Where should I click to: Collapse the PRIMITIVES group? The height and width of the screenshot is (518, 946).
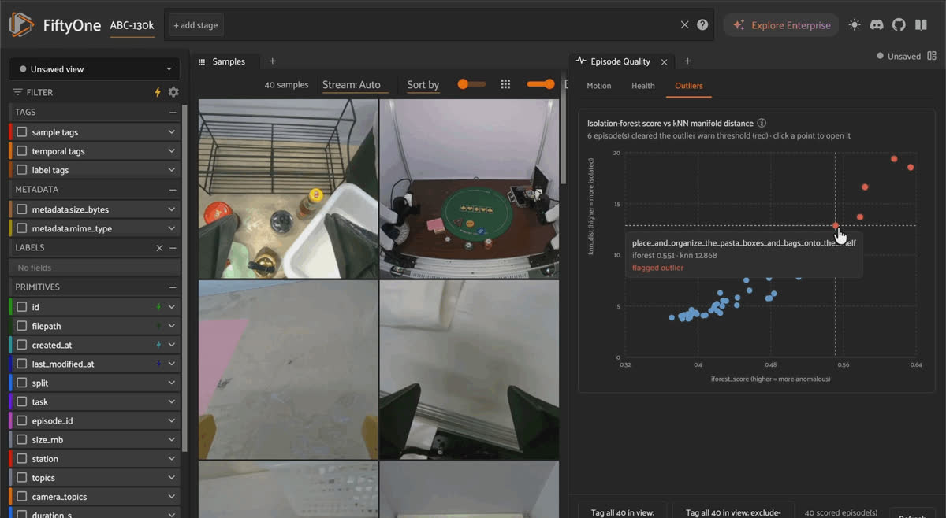point(173,287)
